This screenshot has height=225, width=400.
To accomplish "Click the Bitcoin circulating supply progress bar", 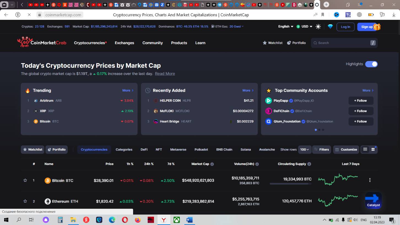I will (x=291, y=184).
